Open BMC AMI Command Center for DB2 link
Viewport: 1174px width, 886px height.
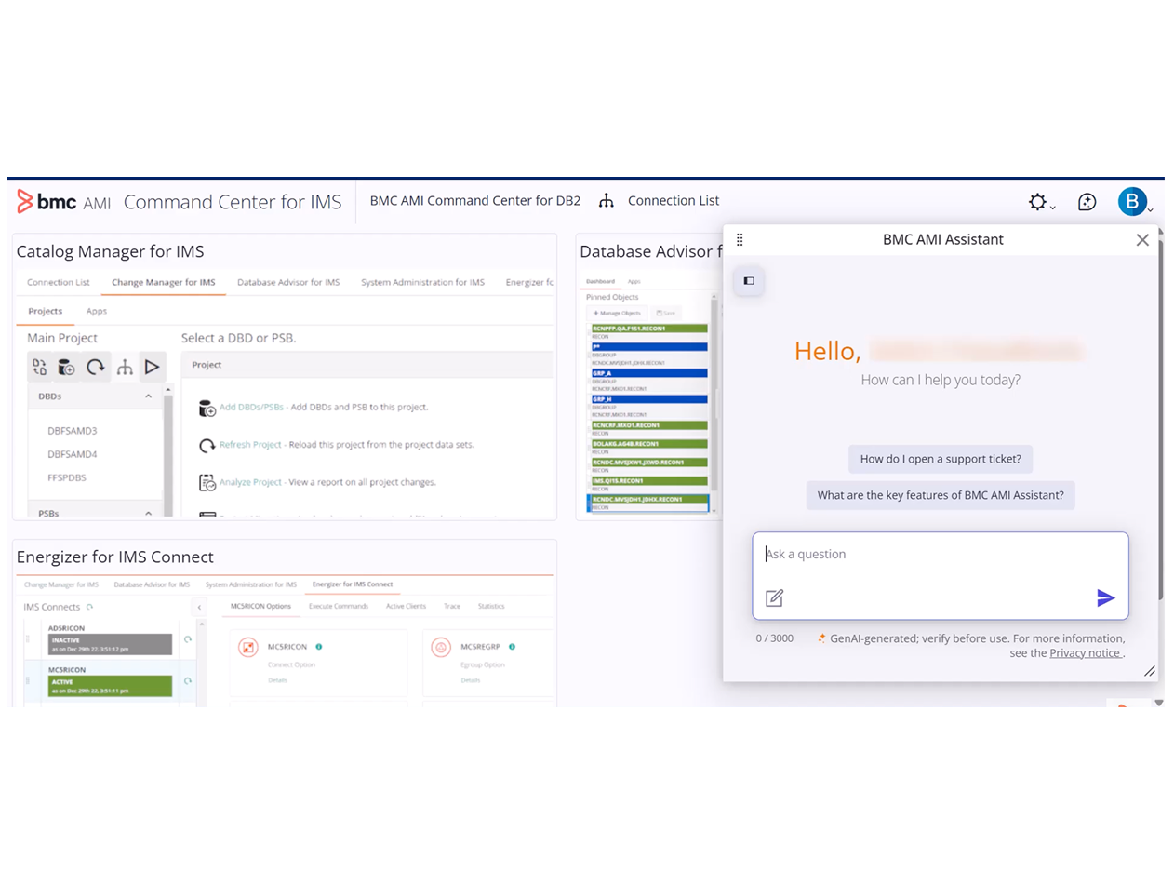(x=475, y=201)
